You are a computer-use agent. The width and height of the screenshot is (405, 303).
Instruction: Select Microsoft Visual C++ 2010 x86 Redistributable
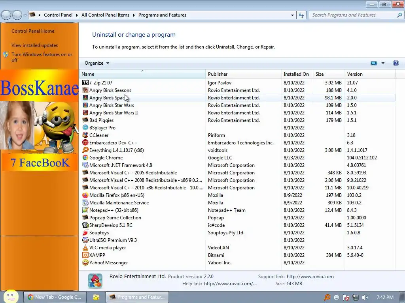[238, 187]
